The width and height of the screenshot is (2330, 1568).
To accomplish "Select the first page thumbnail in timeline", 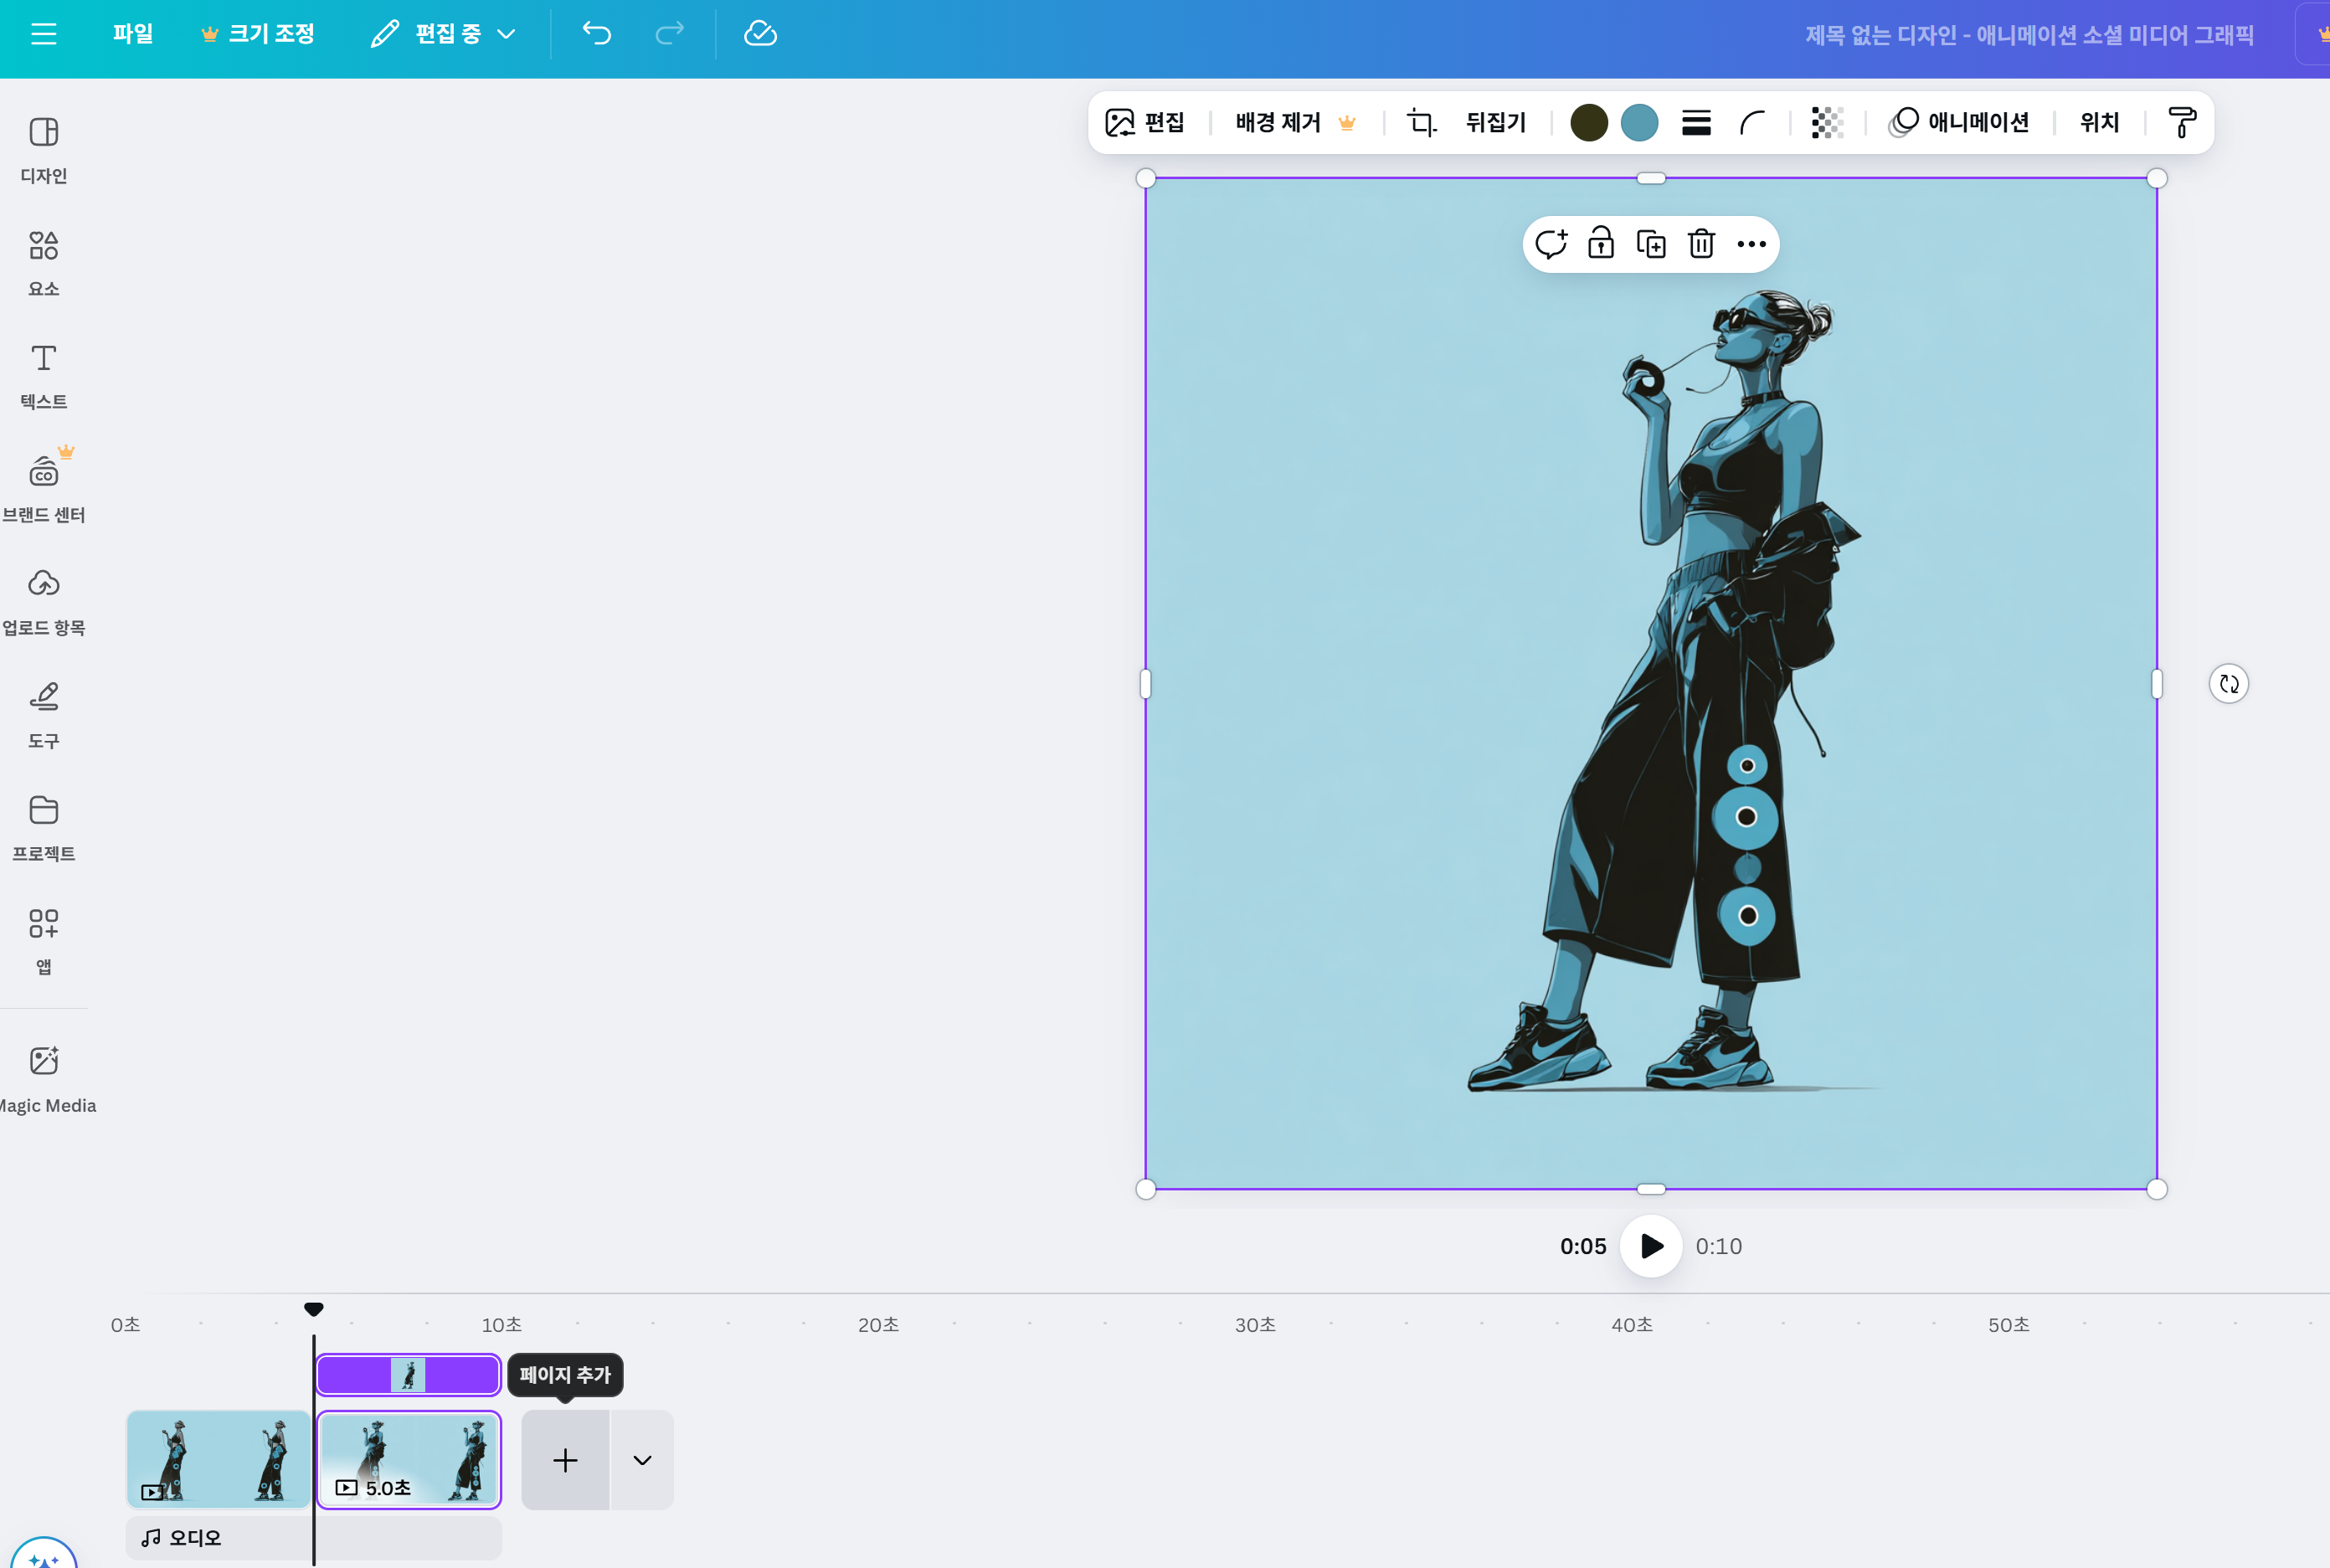I will [x=218, y=1459].
